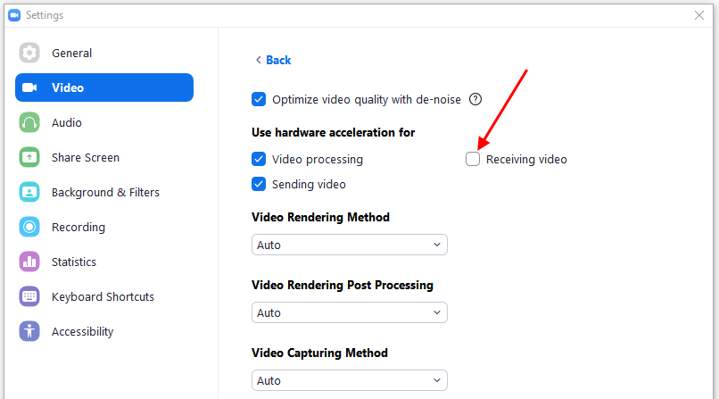This screenshot has width=719, height=399.
Task: Open the Accessibility icon in sidebar
Action: click(29, 331)
